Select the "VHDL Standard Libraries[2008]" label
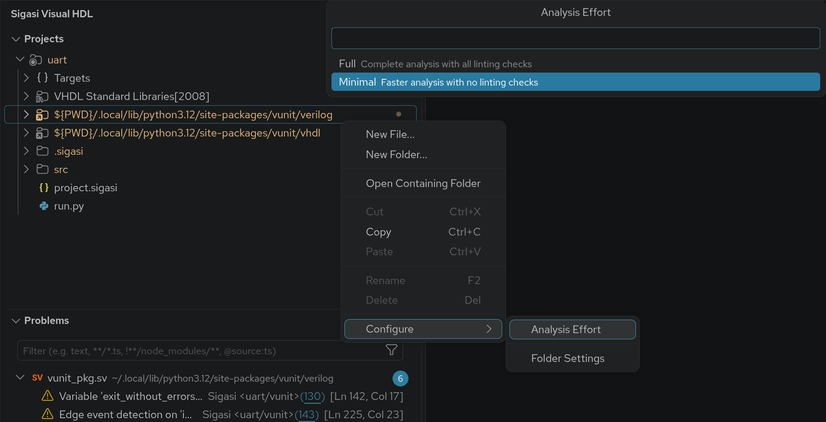826x422 pixels. point(132,97)
